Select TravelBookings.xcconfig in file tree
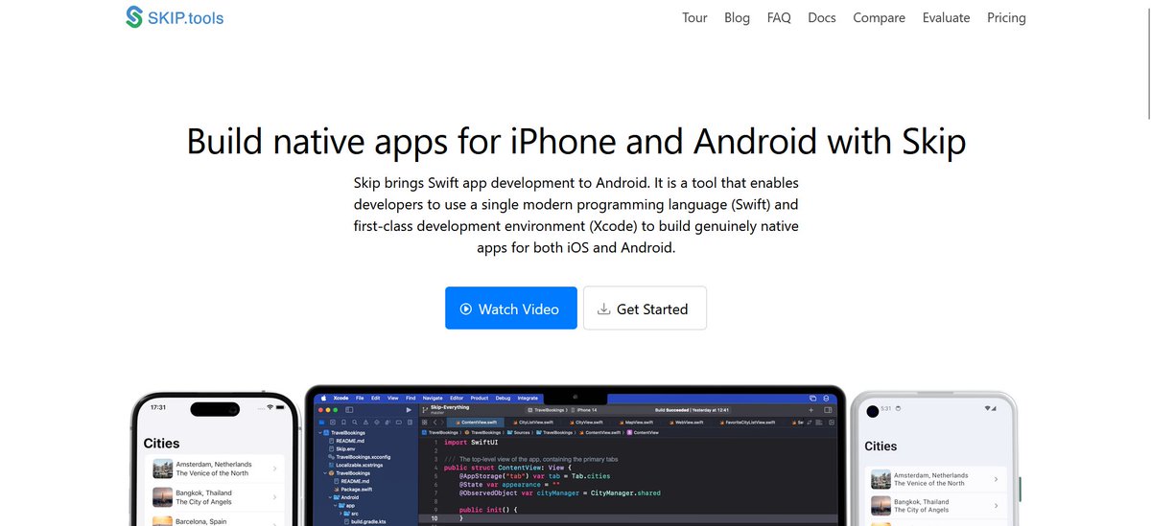 point(359,457)
